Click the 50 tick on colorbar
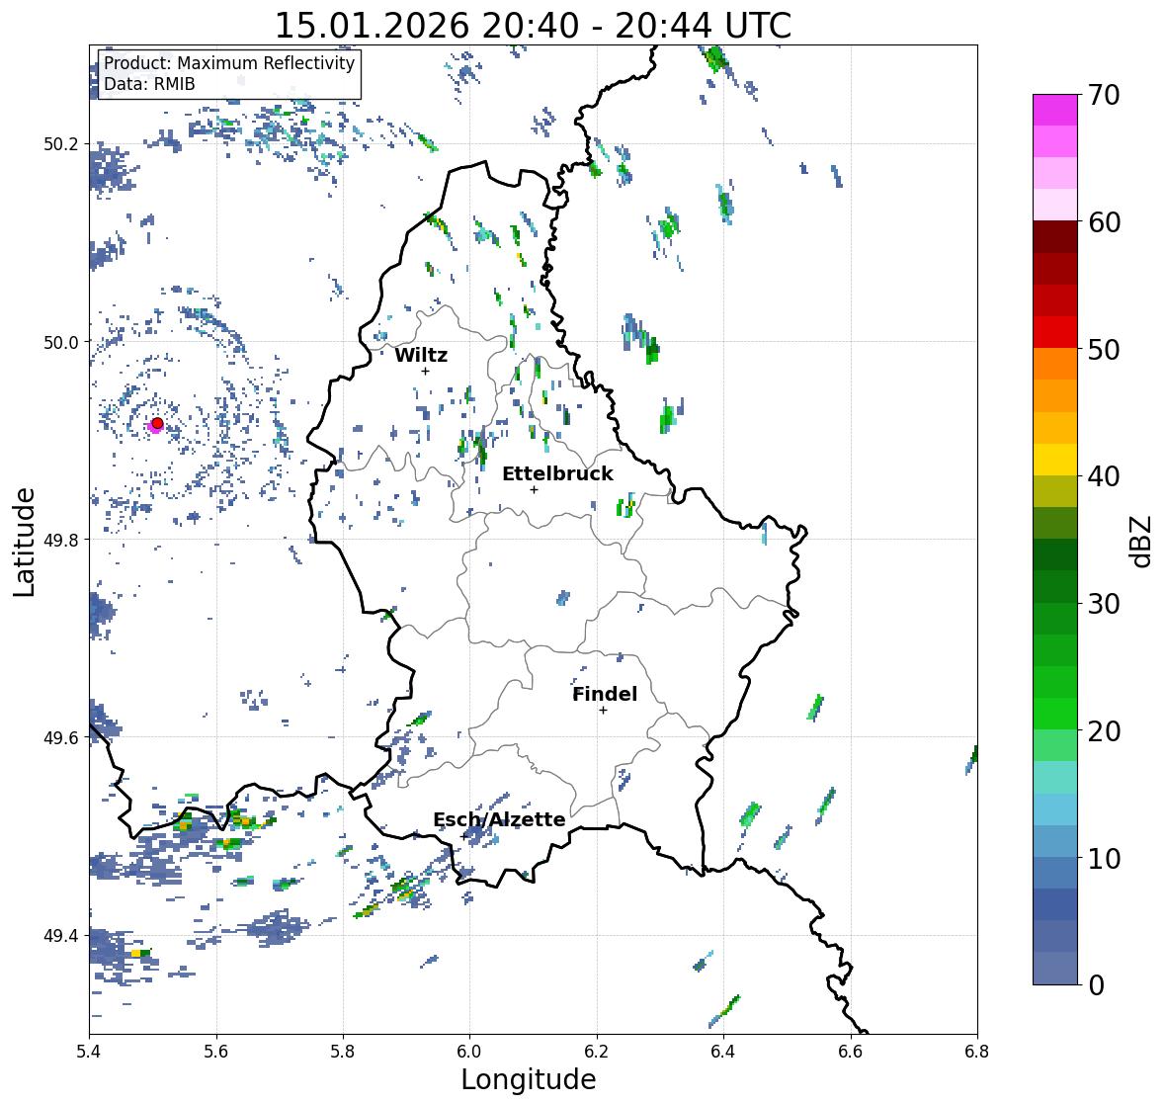1165x1104 pixels. click(1104, 349)
